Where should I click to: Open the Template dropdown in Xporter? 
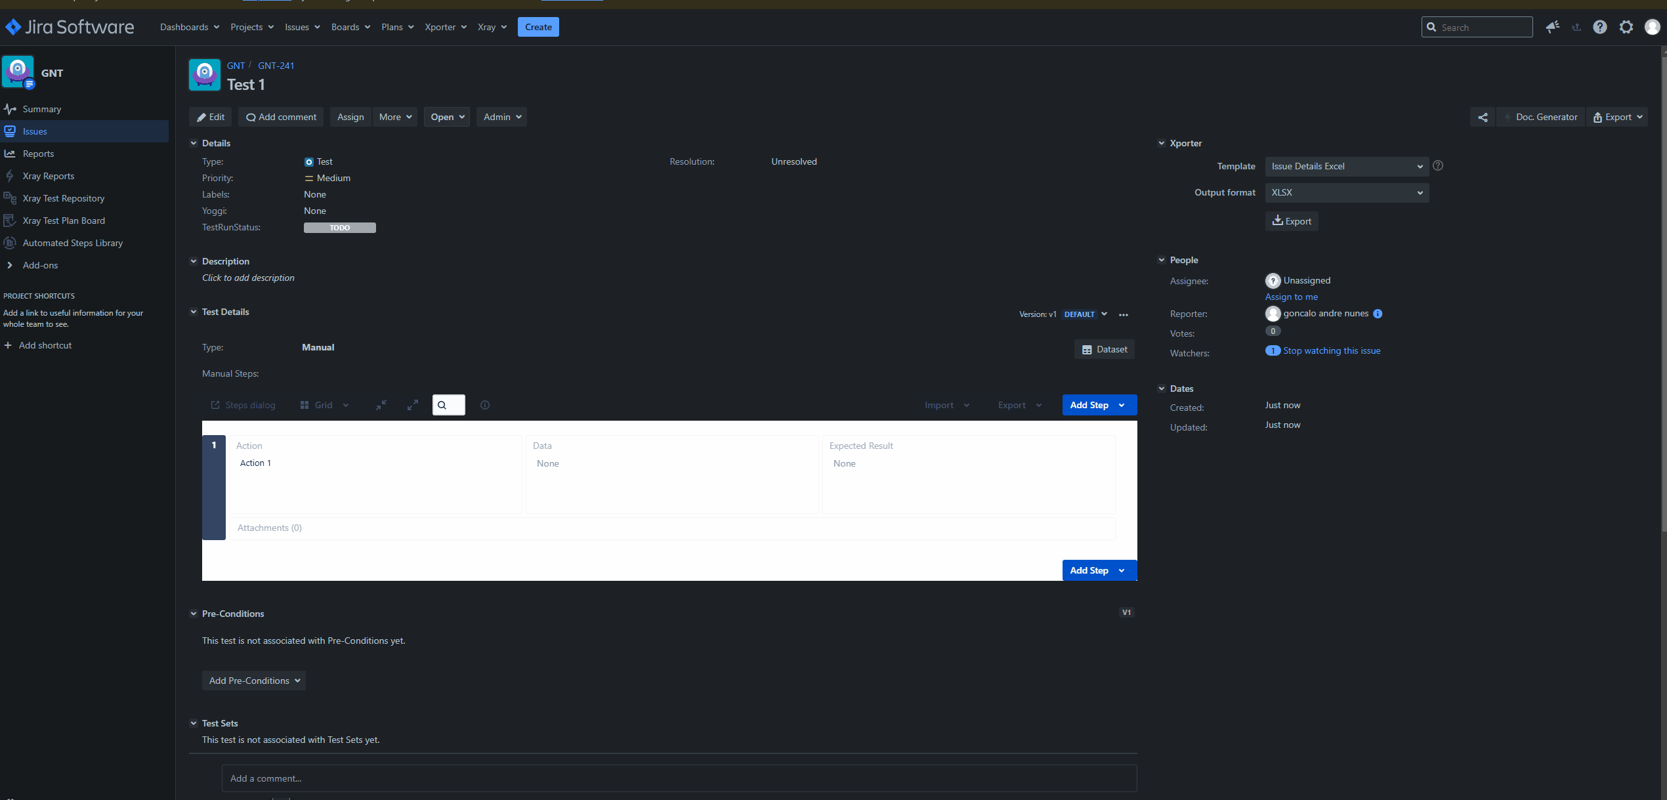pyautogui.click(x=1347, y=167)
